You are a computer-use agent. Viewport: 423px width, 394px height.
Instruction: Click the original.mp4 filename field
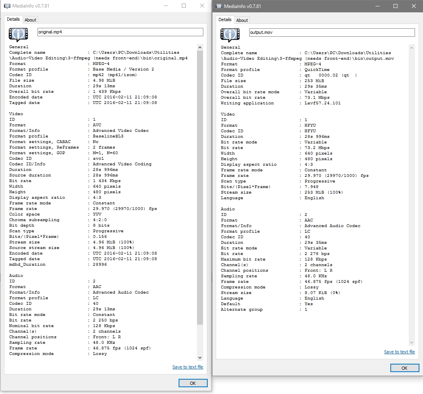(x=120, y=32)
